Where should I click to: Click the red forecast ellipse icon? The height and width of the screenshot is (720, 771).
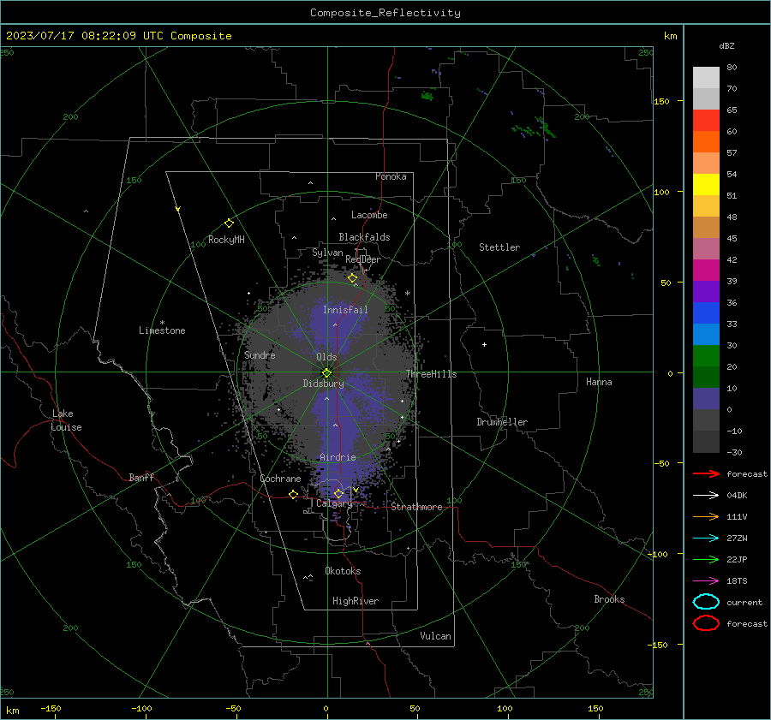pos(706,623)
